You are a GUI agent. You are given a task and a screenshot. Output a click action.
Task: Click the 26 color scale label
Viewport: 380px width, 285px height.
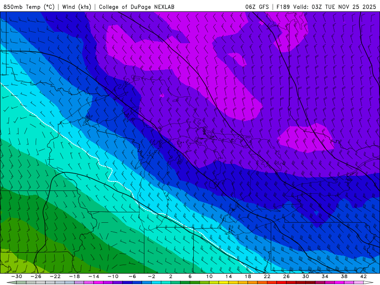[286, 276]
